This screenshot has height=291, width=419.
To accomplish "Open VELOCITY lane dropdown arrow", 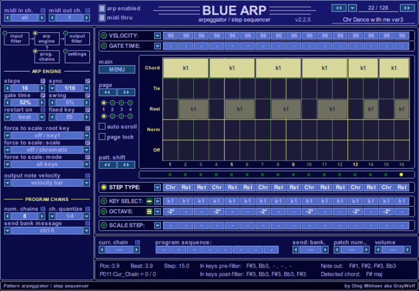I will click(x=158, y=36).
